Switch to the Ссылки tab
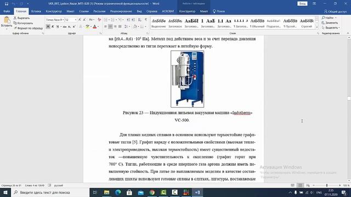This screenshot has width=351, height=197. [84, 11]
